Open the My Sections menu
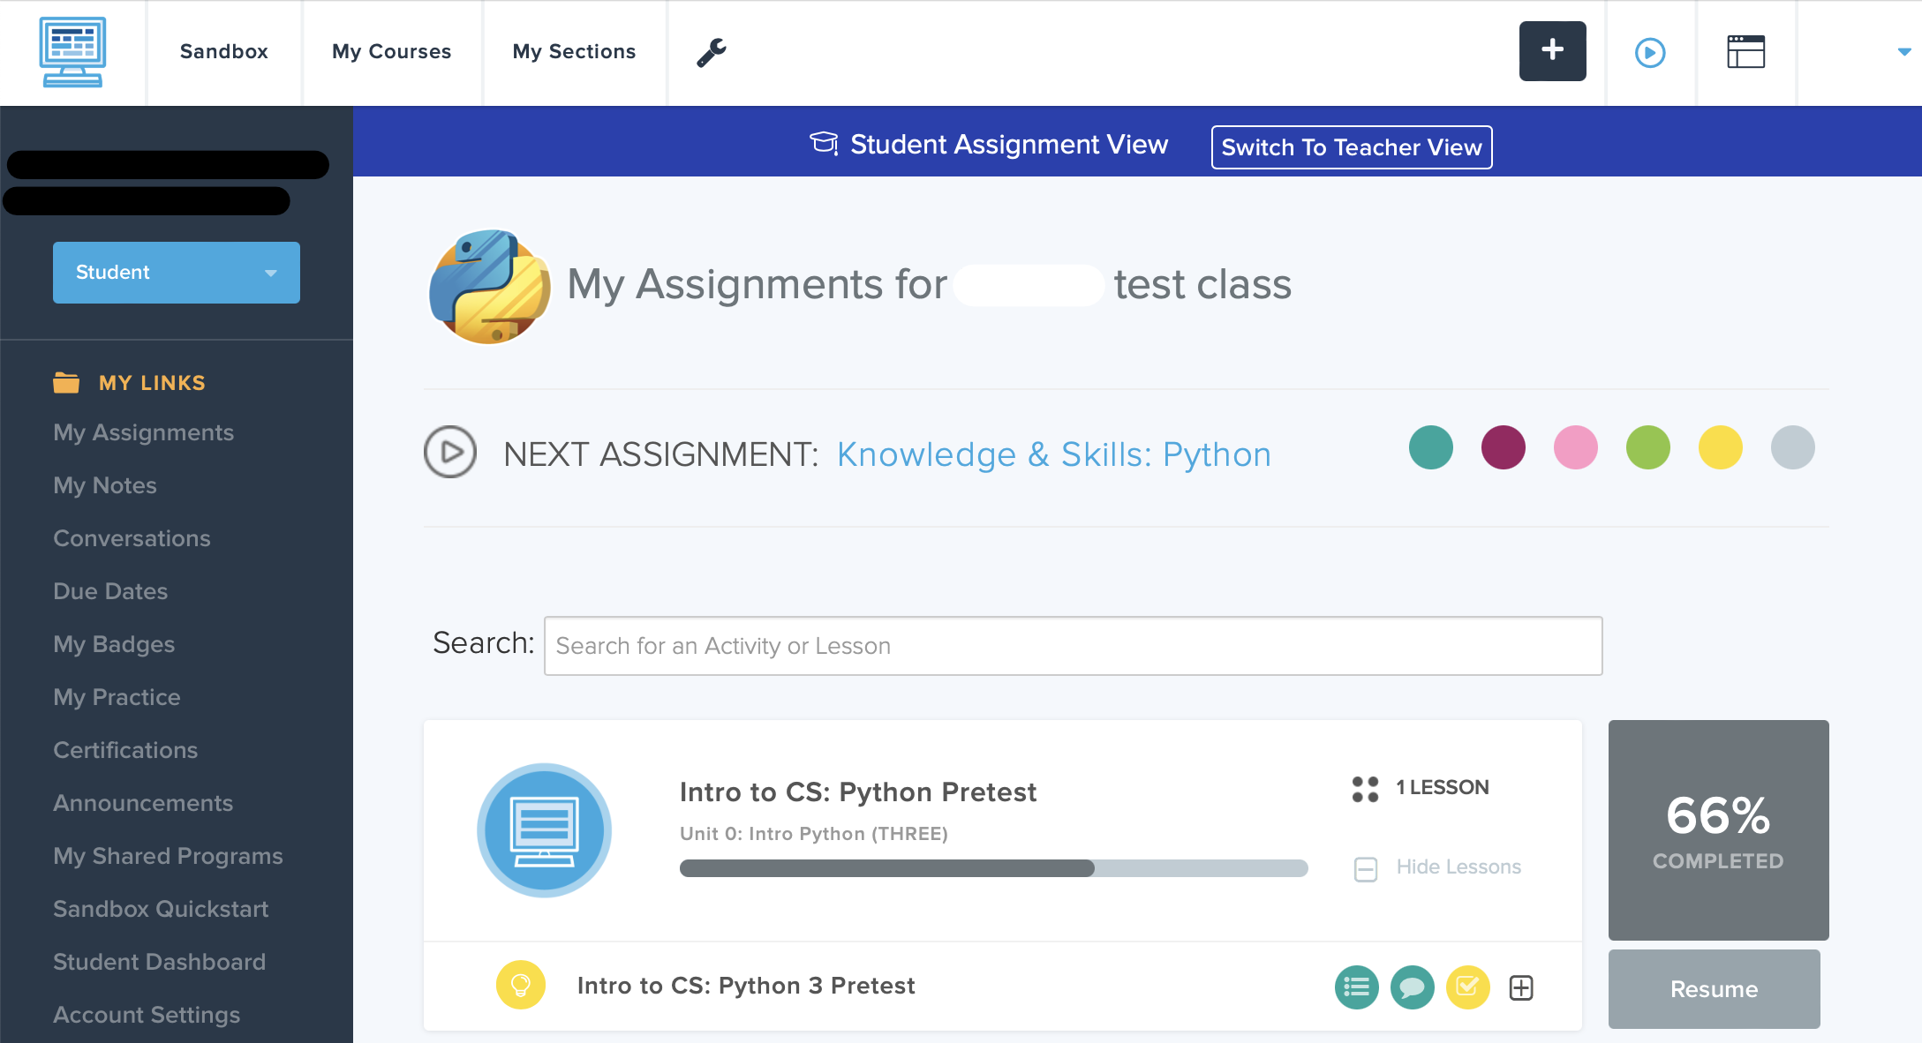The image size is (1922, 1043). (574, 52)
